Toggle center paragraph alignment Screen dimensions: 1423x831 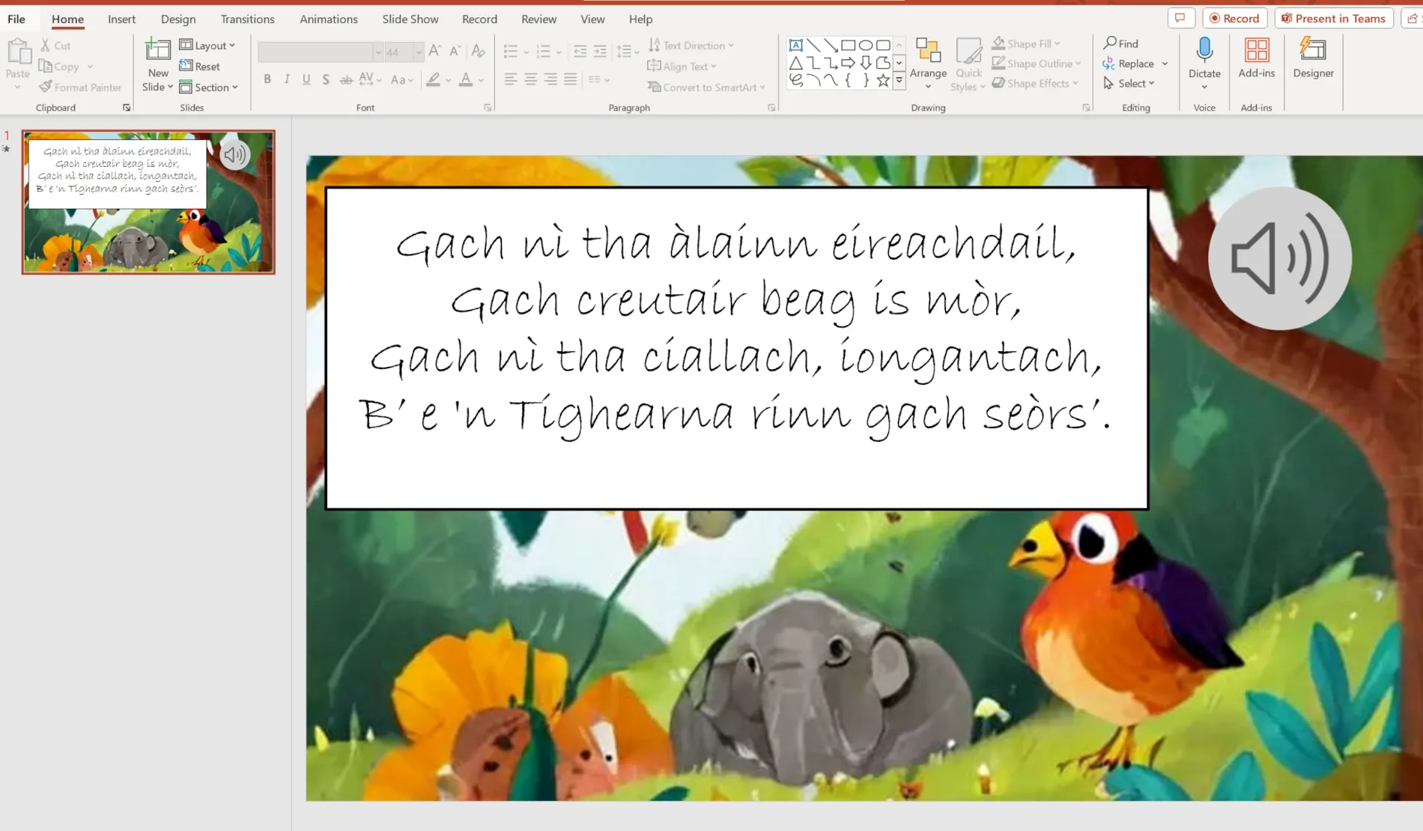[x=531, y=79]
